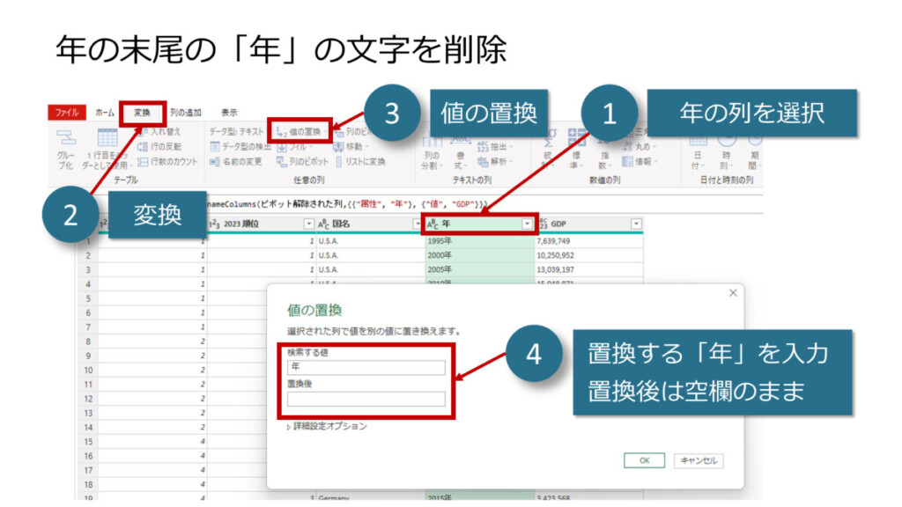This screenshot has height=507, width=902.
Task: Click 名前の変更 (Rename) in ribbon
Action: pos(235,162)
